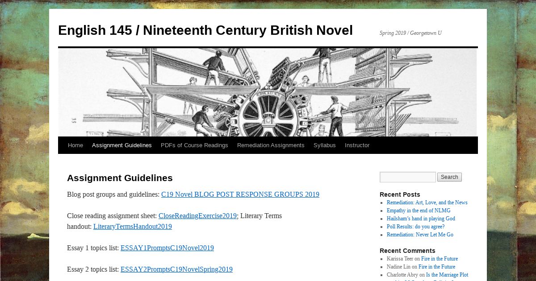Viewport: 536px width, 281px height.
Task: Click the text 'Close reading assignment sheet:'
Action: pos(112,216)
